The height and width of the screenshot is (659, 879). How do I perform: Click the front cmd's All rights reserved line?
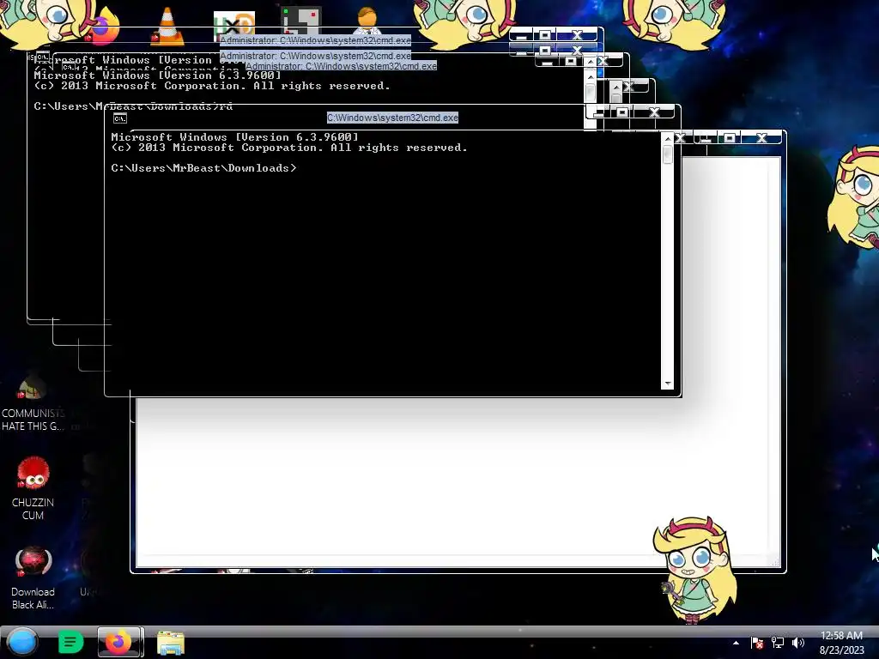point(288,148)
